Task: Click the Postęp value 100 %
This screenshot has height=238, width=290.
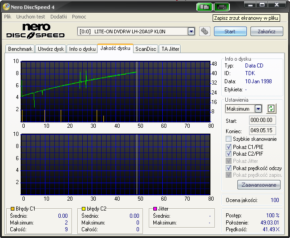Action: [x=272, y=216]
